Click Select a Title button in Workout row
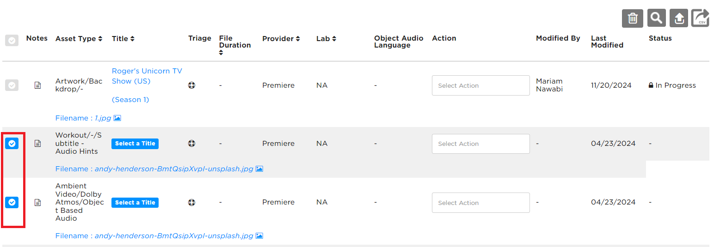This screenshot has width=714, height=247. click(135, 144)
